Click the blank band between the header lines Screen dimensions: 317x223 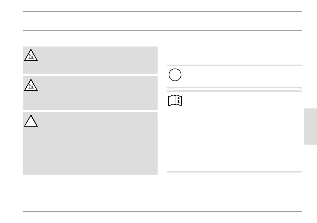(x=162, y=21)
